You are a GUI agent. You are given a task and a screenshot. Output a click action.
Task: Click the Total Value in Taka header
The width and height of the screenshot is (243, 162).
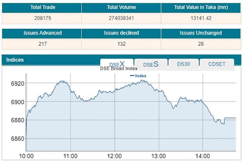pos(201,8)
